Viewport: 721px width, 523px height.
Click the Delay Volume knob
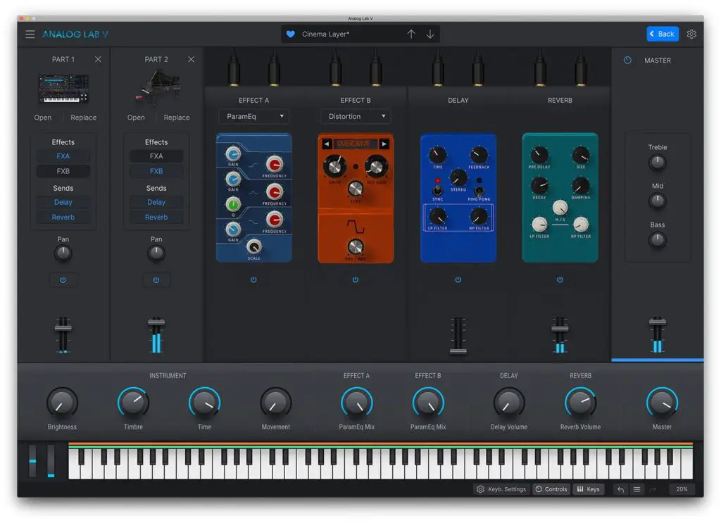coord(509,403)
